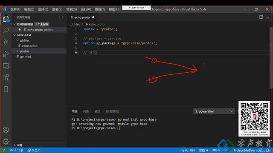Open the Explorer view in activity bar
This screenshot has height=153, width=273.
tap(6, 19)
